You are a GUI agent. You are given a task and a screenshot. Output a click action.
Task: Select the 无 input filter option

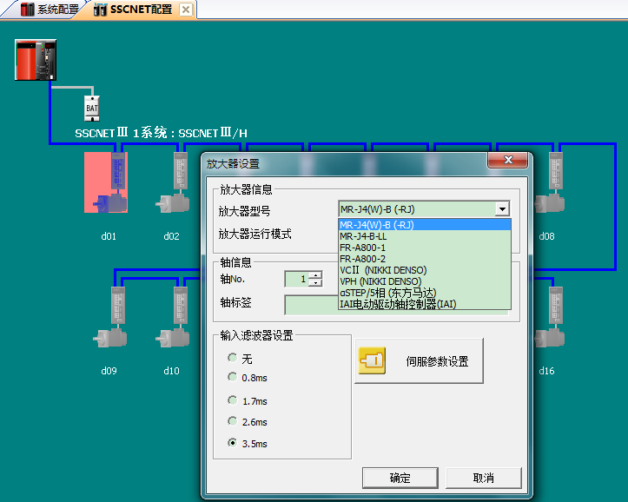(232, 358)
